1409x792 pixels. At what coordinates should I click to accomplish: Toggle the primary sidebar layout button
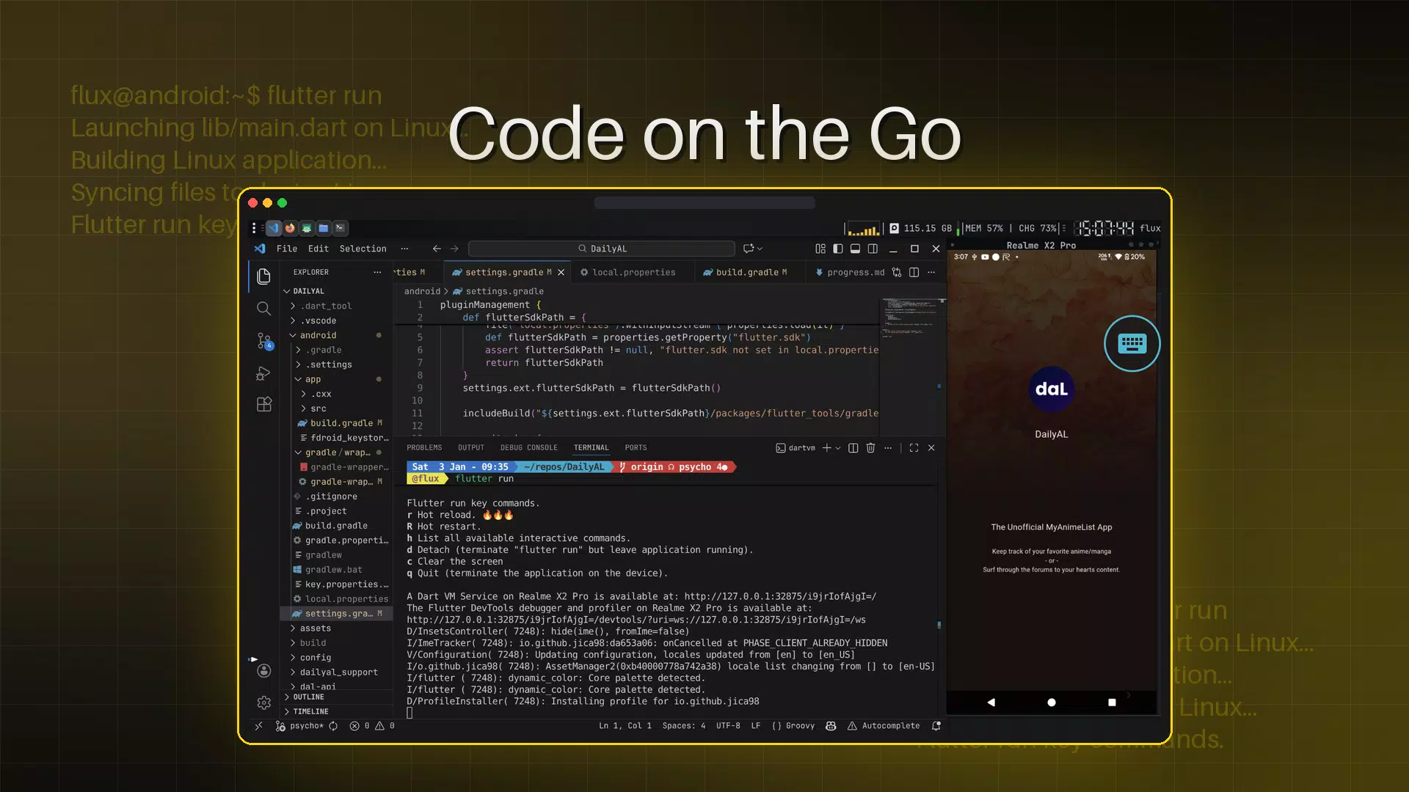(838, 249)
